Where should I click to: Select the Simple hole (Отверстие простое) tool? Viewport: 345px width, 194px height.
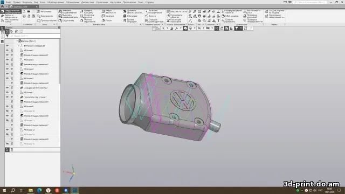(87, 16)
